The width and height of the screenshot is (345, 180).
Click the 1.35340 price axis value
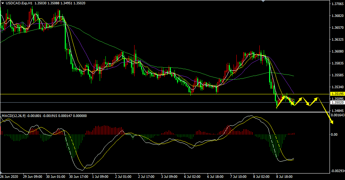[338, 87]
